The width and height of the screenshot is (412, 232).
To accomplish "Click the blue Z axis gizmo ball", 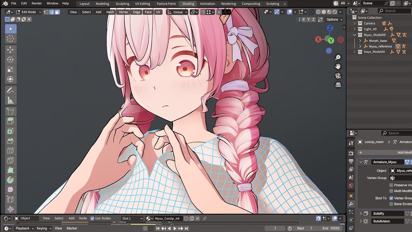I will tap(330, 28).
